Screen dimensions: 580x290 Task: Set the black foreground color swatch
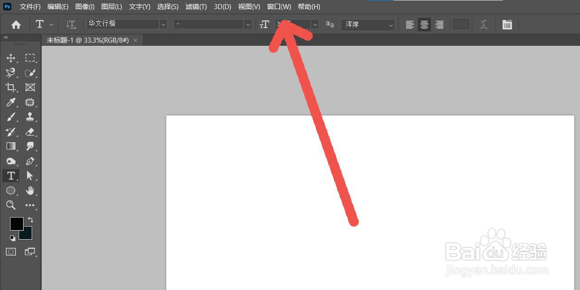pos(17,223)
